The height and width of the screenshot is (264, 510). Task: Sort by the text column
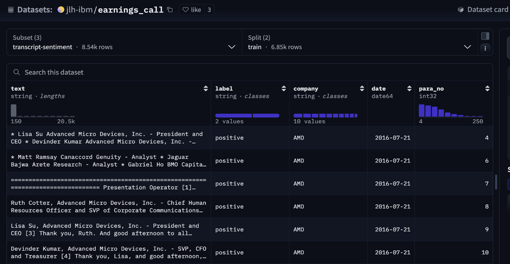(206, 89)
